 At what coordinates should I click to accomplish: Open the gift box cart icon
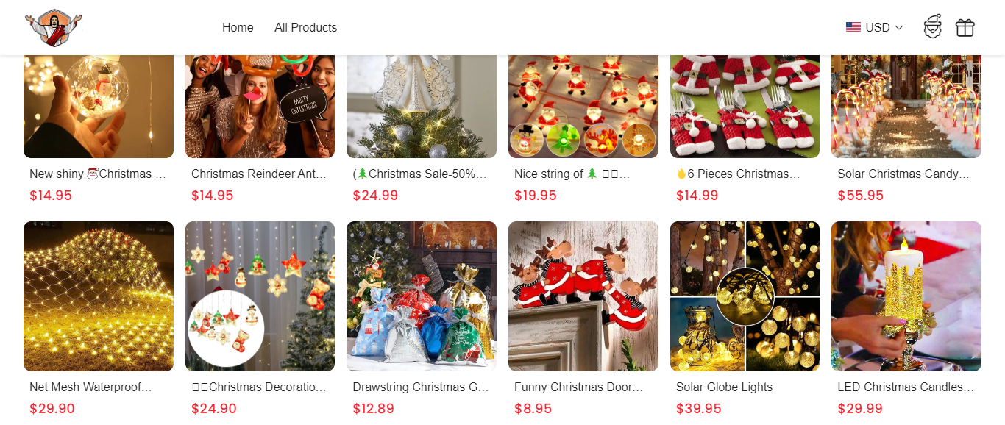[965, 27]
